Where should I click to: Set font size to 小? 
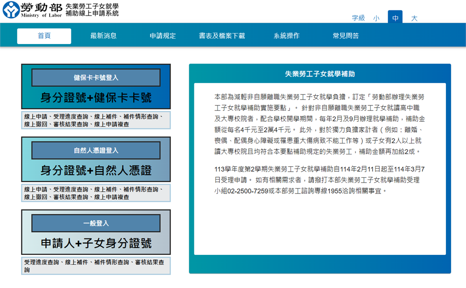pos(376,18)
